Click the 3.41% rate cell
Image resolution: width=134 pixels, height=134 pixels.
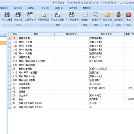point(129,99)
